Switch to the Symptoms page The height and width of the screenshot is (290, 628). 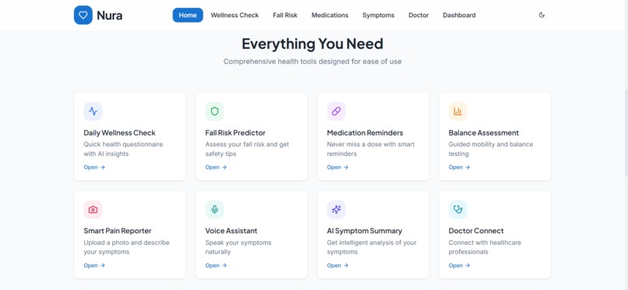tap(379, 16)
